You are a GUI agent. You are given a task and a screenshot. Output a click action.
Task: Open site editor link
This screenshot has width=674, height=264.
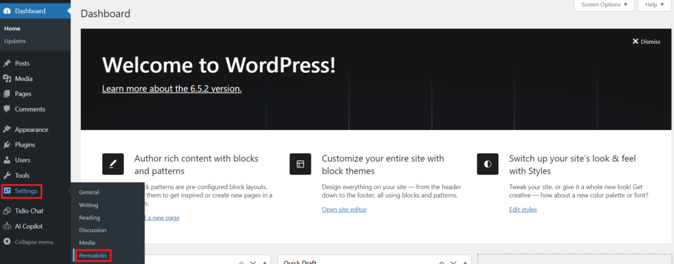[x=344, y=209]
